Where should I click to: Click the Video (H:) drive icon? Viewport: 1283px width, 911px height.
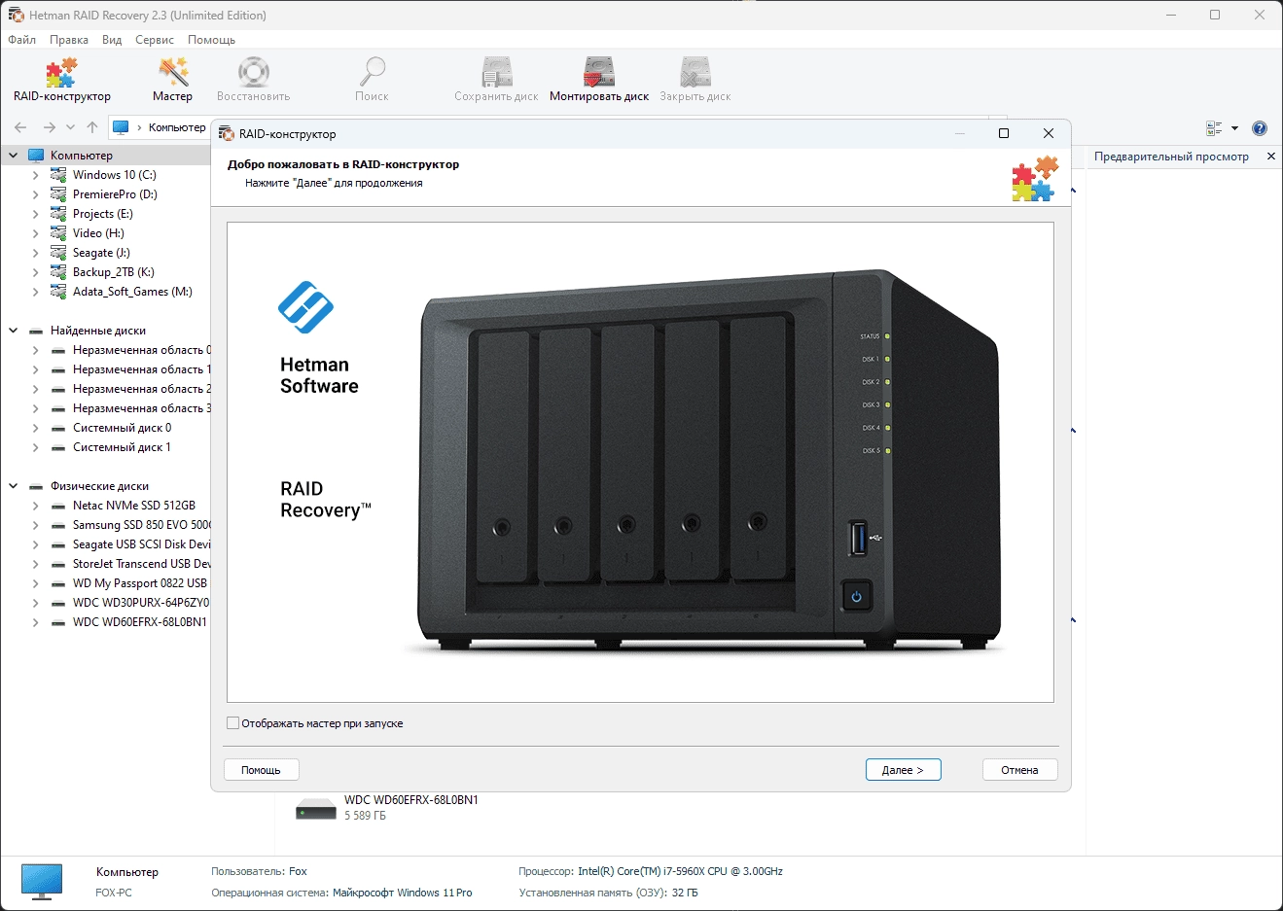pyautogui.click(x=58, y=233)
